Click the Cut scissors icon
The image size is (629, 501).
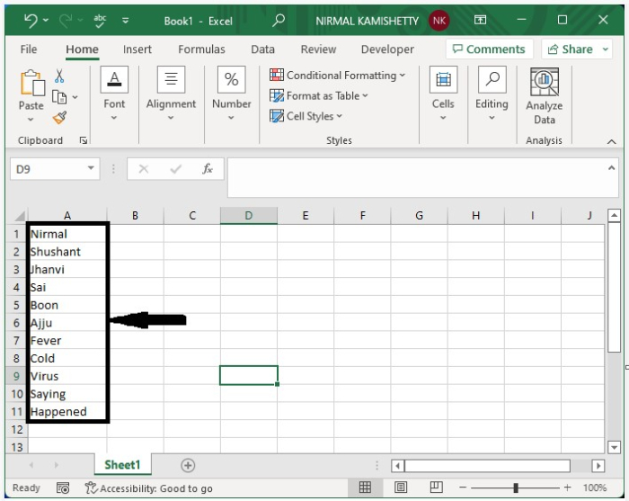(59, 76)
